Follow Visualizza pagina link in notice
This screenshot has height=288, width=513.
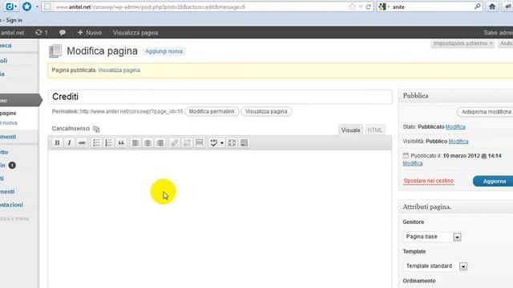point(119,70)
